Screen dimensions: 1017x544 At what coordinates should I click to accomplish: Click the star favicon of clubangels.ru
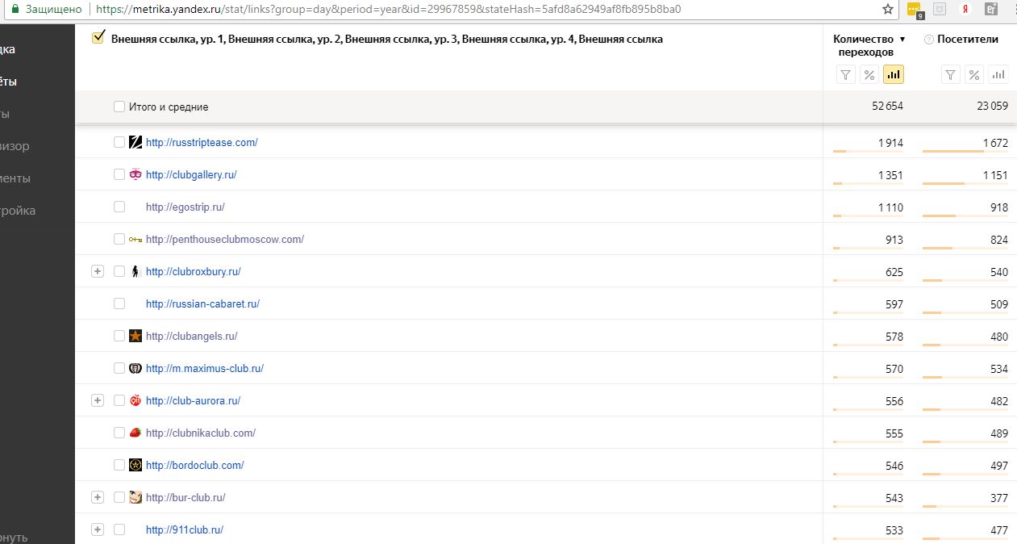pos(135,336)
